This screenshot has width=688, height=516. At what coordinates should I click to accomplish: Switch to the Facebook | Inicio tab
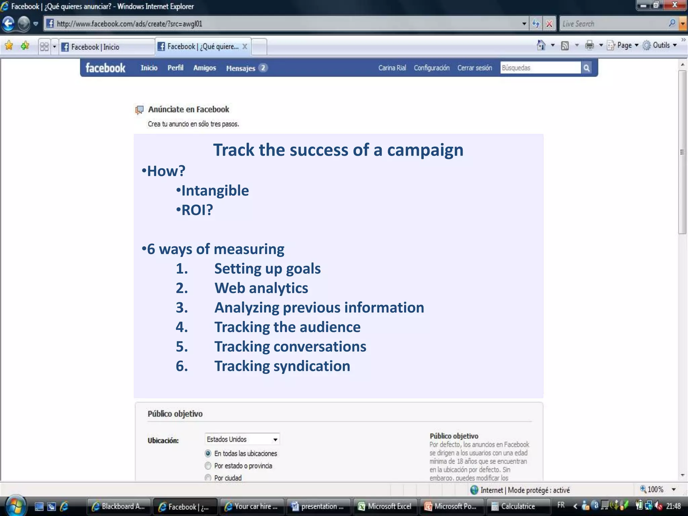pos(107,47)
